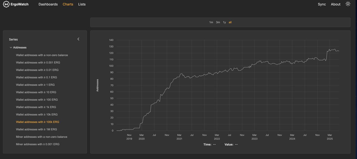
Task: Click the Series panel heading
Action: (x=13, y=39)
